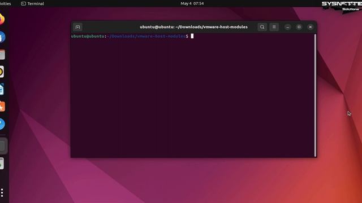This screenshot has width=362, height=203.
Task: Open the Activities overview
Action: pyautogui.click(x=5, y=3)
